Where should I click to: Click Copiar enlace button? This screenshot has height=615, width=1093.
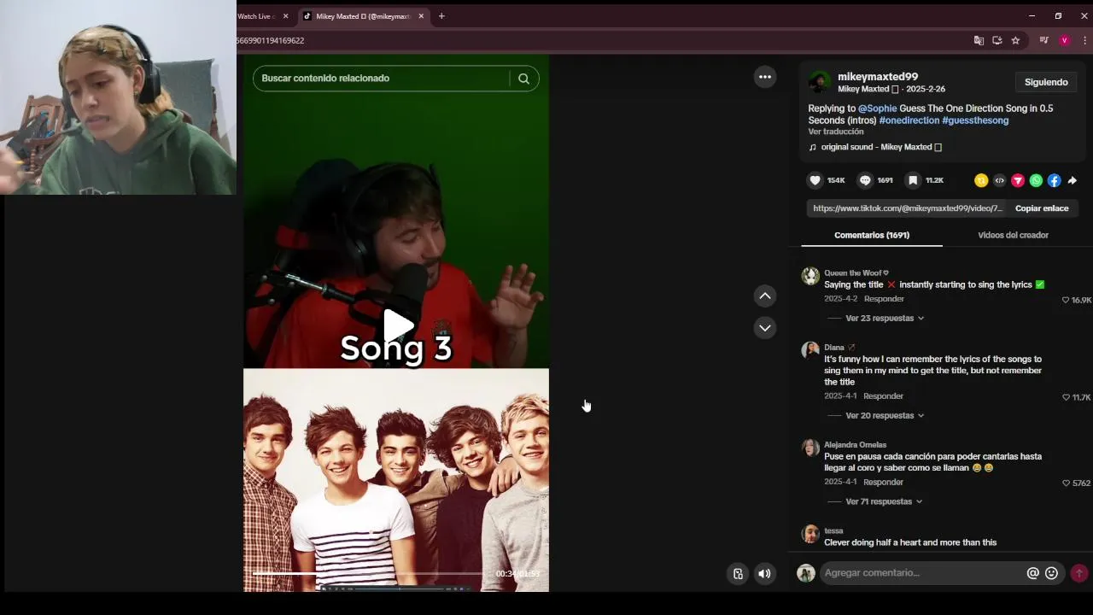1042,208
